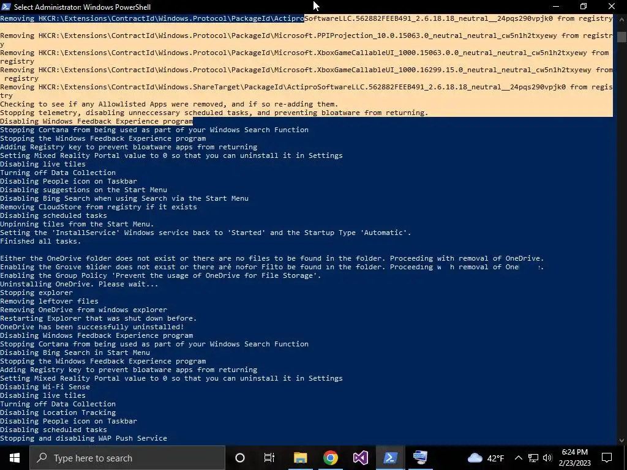
Task: Click the 'Finished all tasks.' line
Action: (40, 241)
